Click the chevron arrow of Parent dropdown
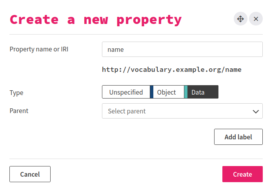This screenshot has height=190, width=271. tap(256, 111)
